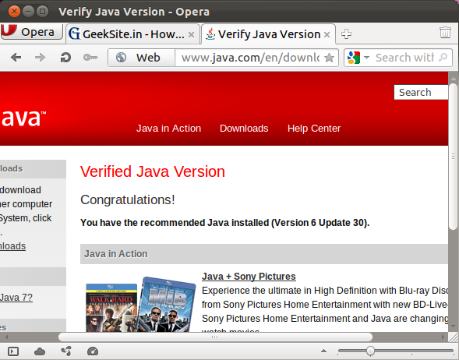Click the scroll left arrow
The height and width of the screenshot is (360, 459).
pyautogui.click(x=6, y=337)
